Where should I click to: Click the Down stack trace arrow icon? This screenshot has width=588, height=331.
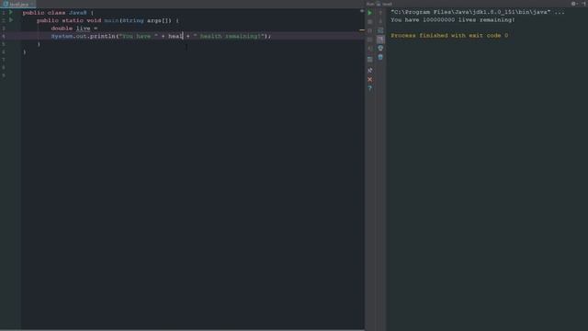click(380, 22)
